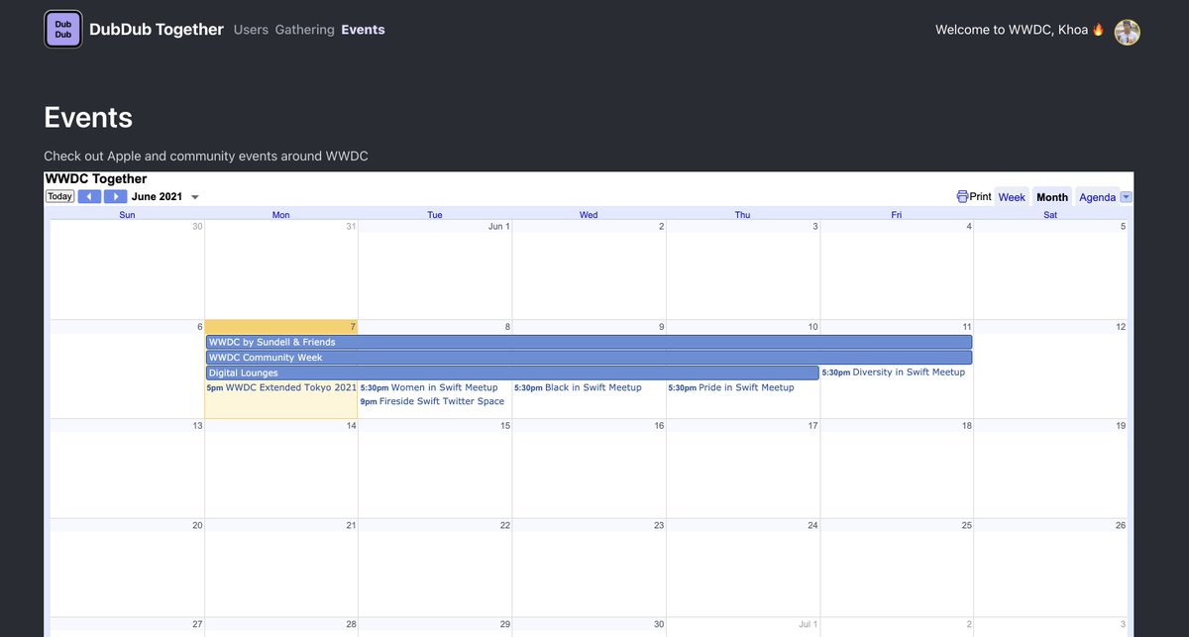This screenshot has height=637, width=1189.
Task: Select Jun 1 date number
Action: [499, 227]
